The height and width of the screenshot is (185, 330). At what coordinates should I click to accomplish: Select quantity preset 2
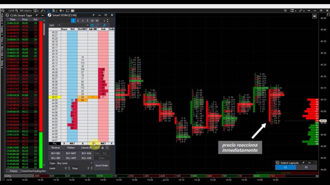click(78, 21)
